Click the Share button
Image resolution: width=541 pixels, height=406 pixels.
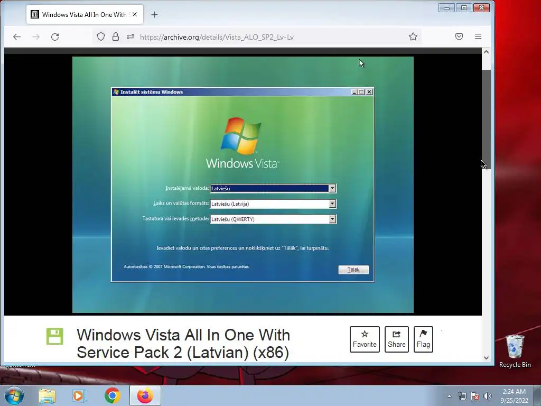(397, 339)
